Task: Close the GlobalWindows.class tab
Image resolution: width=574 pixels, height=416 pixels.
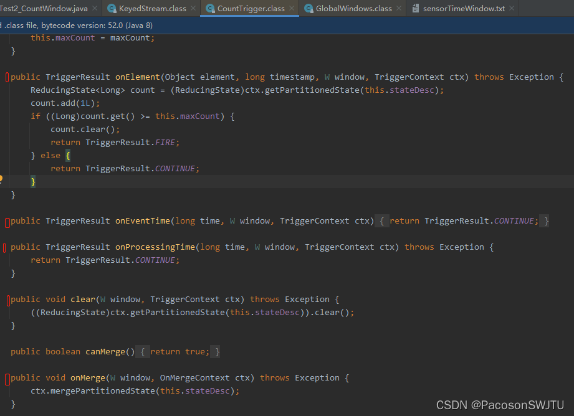Action: pyautogui.click(x=399, y=8)
